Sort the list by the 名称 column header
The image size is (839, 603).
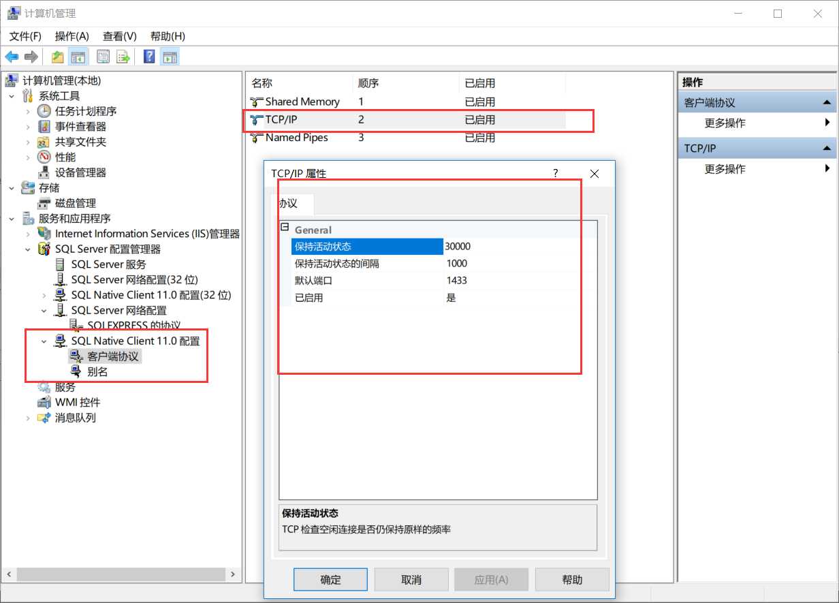[299, 83]
